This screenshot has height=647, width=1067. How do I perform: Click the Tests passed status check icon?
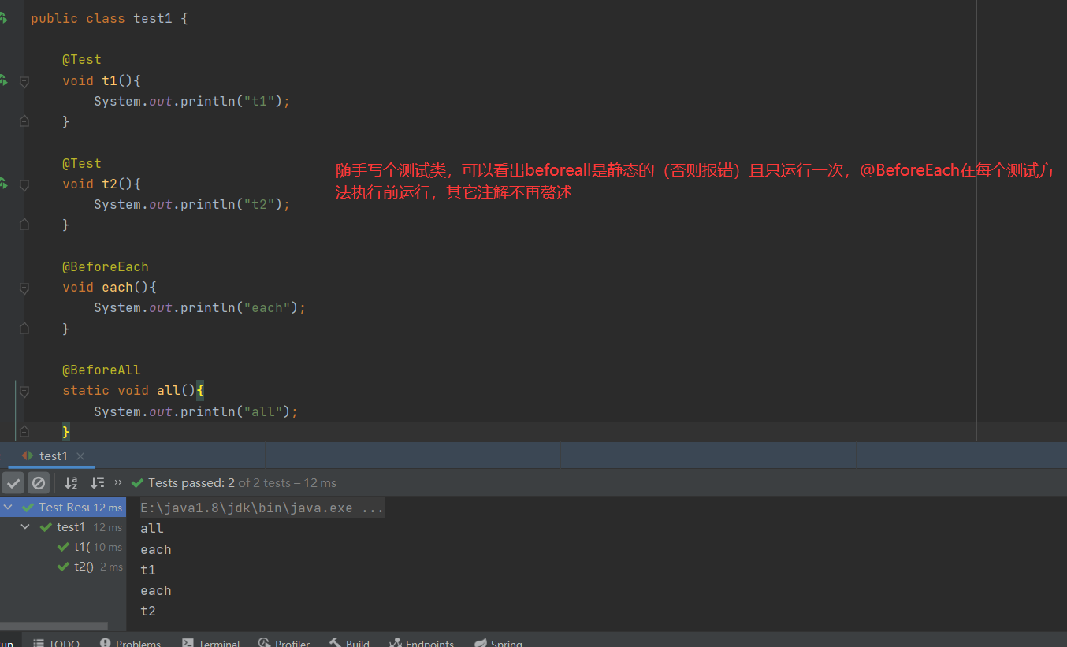pyautogui.click(x=137, y=483)
